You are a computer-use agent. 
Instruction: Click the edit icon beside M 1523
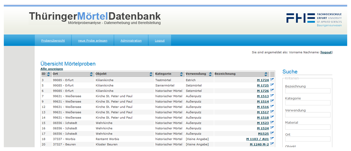272,123
